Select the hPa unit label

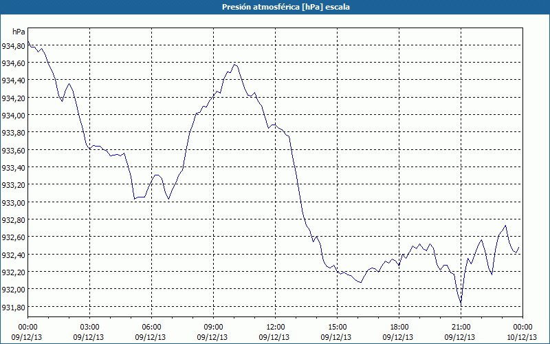click(x=19, y=32)
